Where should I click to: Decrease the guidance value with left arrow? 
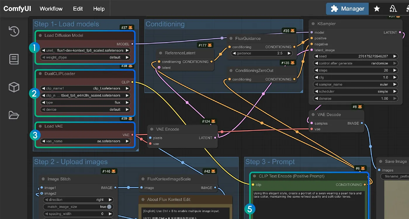click(x=234, y=53)
